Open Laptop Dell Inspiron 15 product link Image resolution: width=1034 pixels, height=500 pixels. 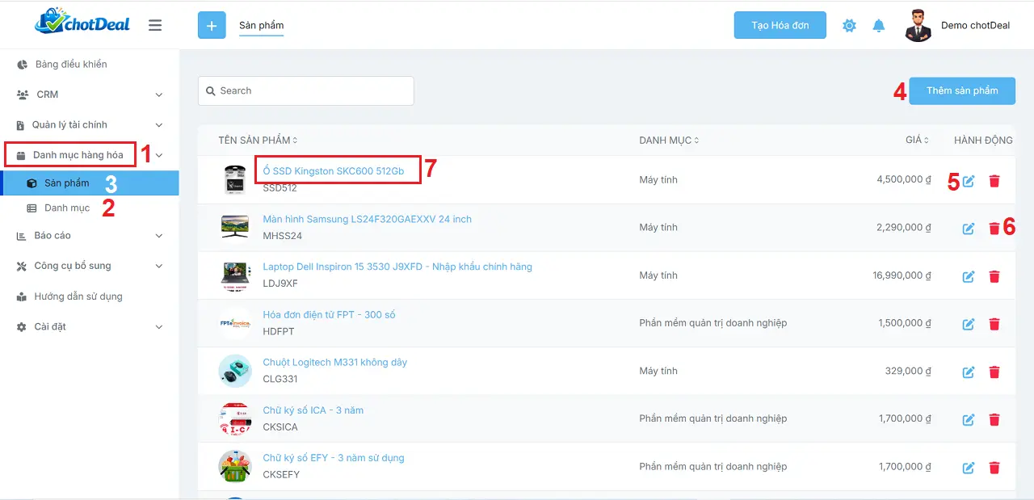coord(397,267)
